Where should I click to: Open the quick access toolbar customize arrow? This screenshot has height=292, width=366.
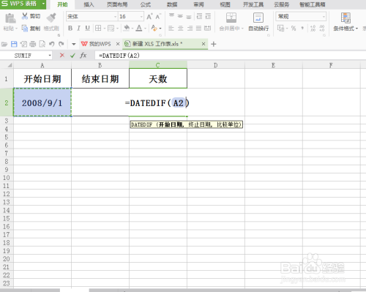[x=74, y=44]
